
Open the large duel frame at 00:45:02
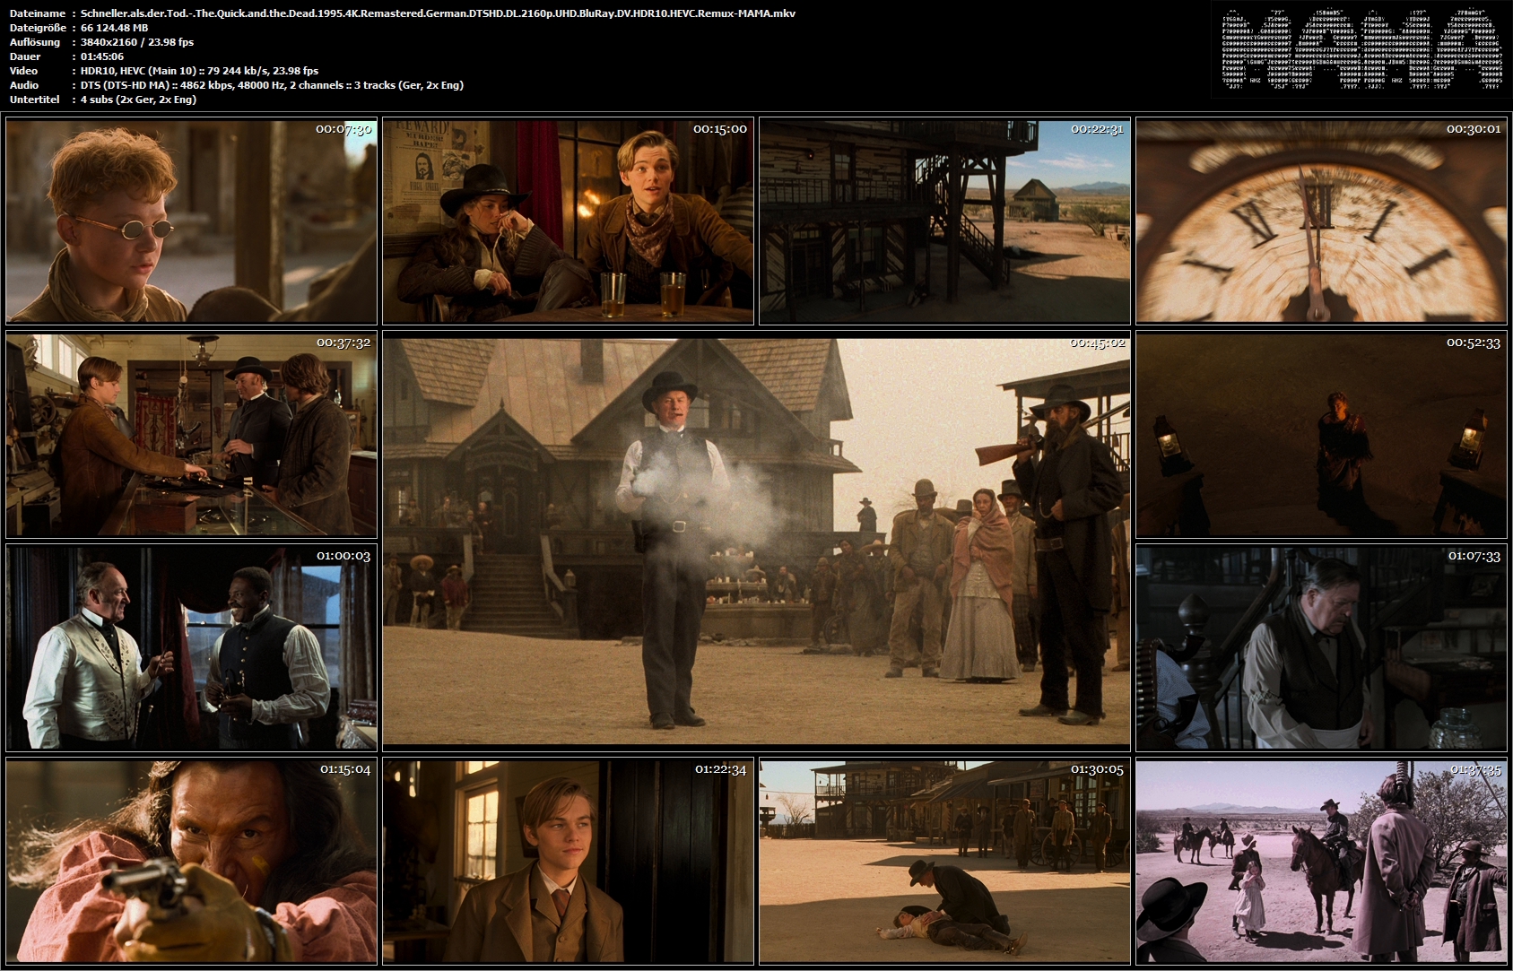click(756, 542)
